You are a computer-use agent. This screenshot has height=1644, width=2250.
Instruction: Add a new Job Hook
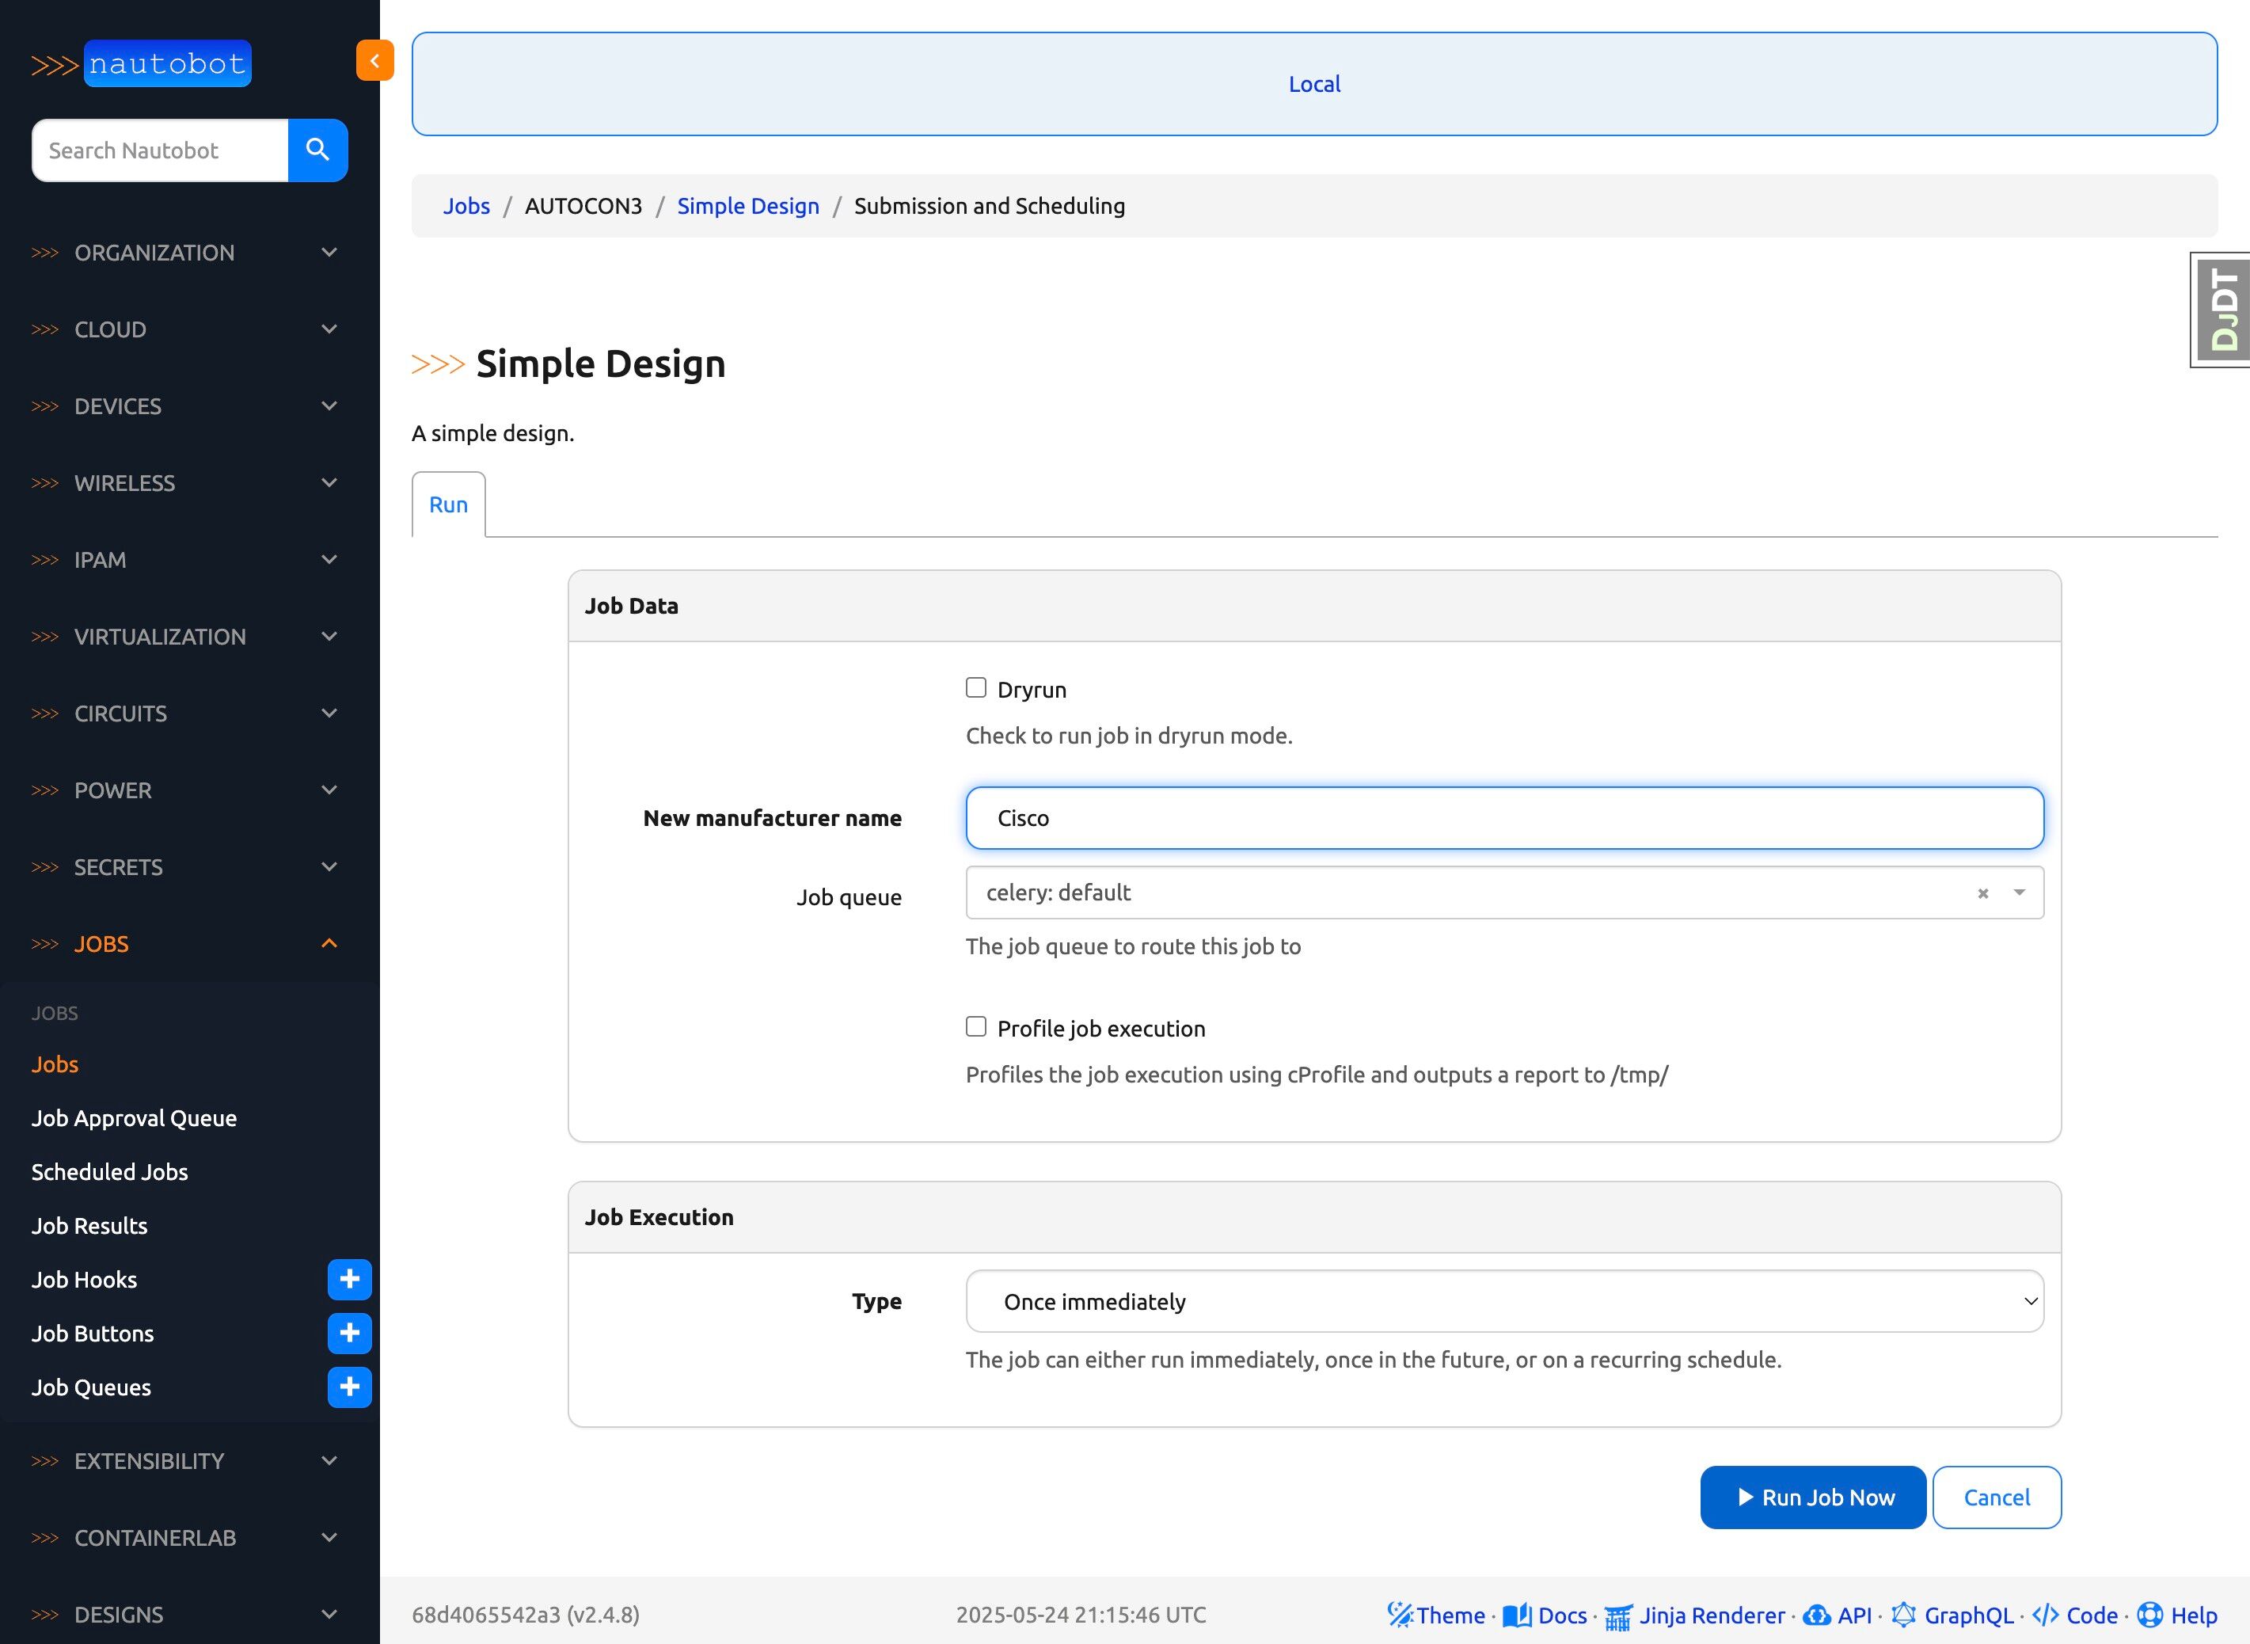tap(349, 1280)
